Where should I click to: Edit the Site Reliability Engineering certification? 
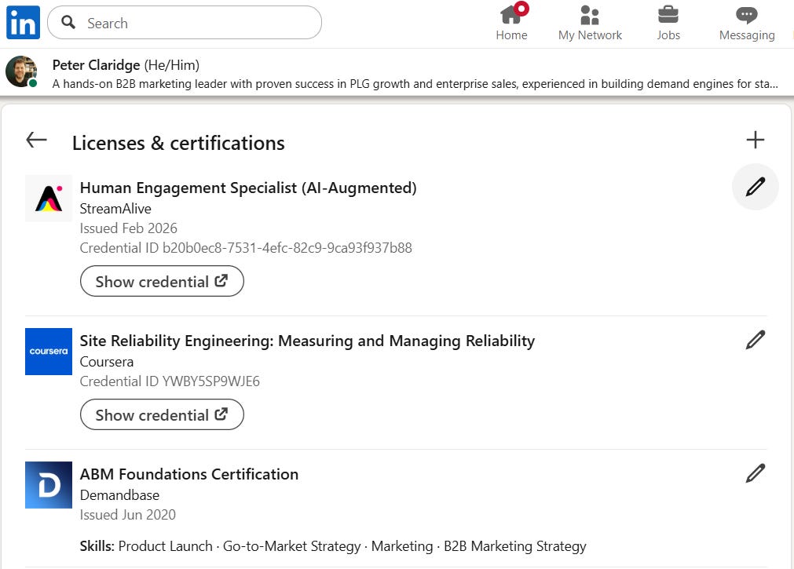pyautogui.click(x=755, y=340)
